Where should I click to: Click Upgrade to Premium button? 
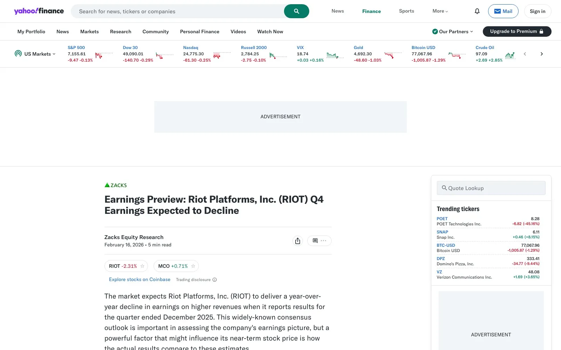tap(517, 31)
